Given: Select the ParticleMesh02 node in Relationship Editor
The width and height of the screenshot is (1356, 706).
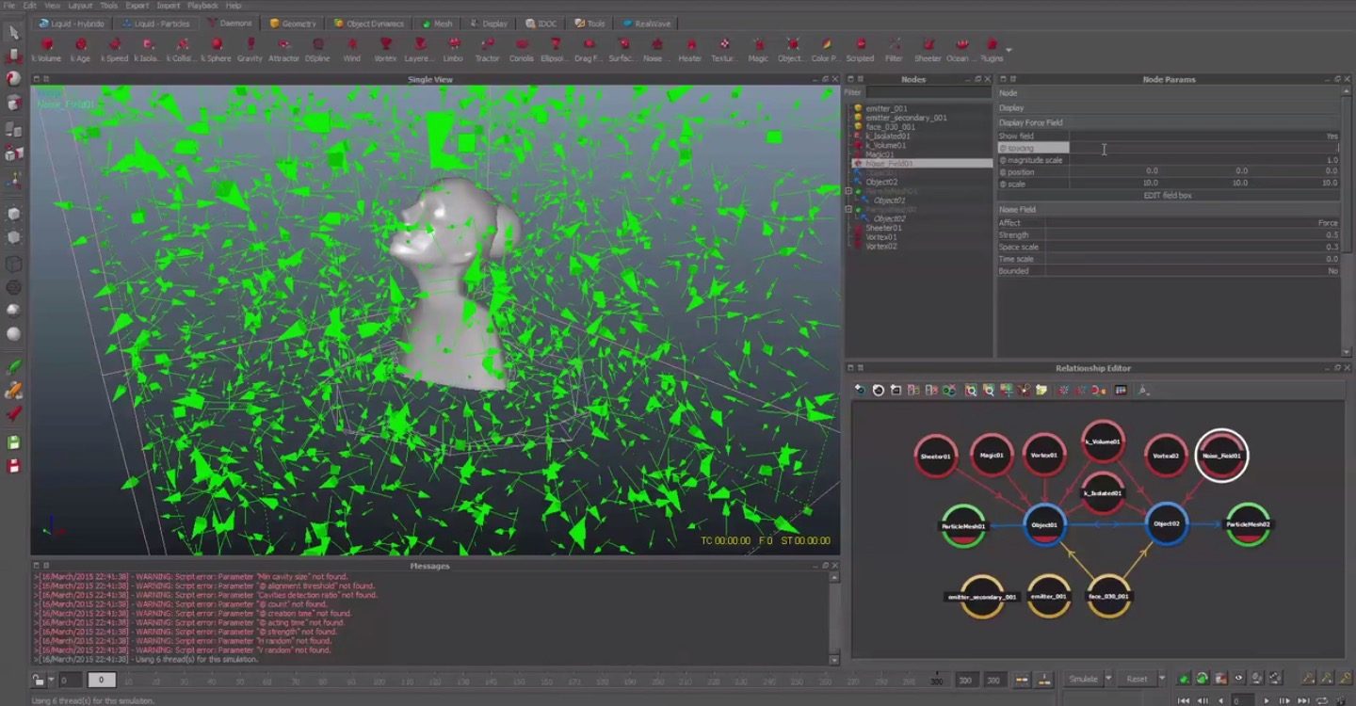Looking at the screenshot, I should (1248, 524).
